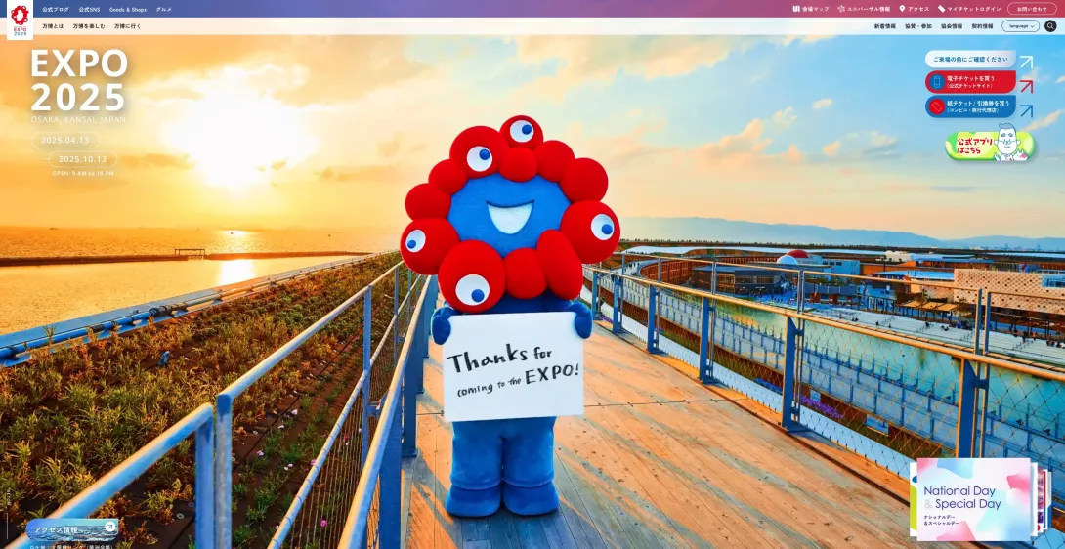Screen dimensions: 1065x549
Task: Go to Goods & Shops
Action: click(128, 9)
